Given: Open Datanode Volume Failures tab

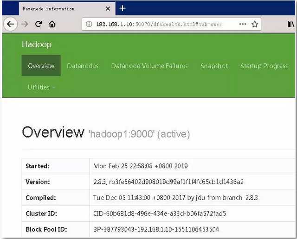Looking at the screenshot, I should [149, 66].
